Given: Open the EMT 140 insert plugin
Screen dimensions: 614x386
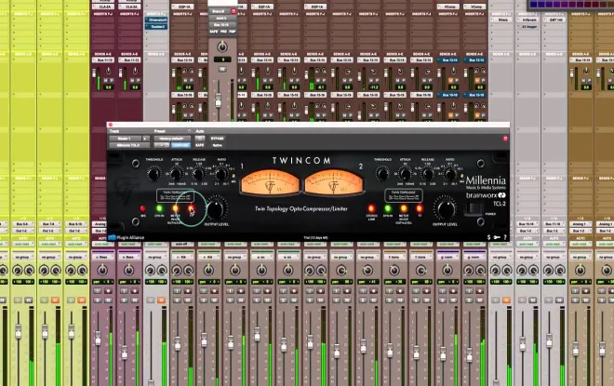Looking at the screenshot, I should tap(554, 20).
